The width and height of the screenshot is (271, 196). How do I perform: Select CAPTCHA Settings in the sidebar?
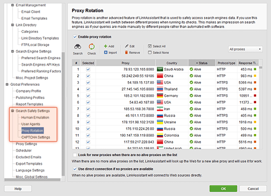(x=35, y=137)
